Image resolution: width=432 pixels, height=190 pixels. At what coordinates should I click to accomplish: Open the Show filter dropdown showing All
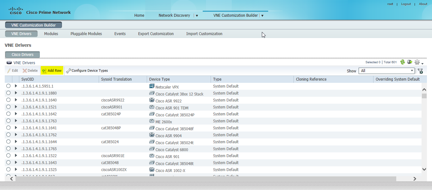point(386,71)
